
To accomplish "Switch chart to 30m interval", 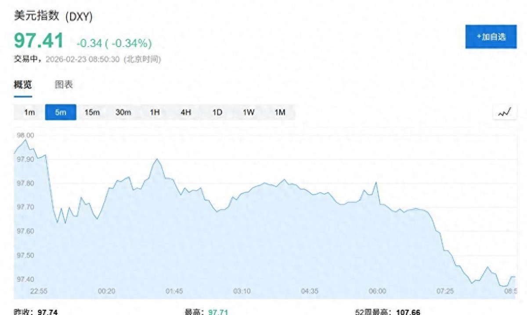I will pos(123,113).
